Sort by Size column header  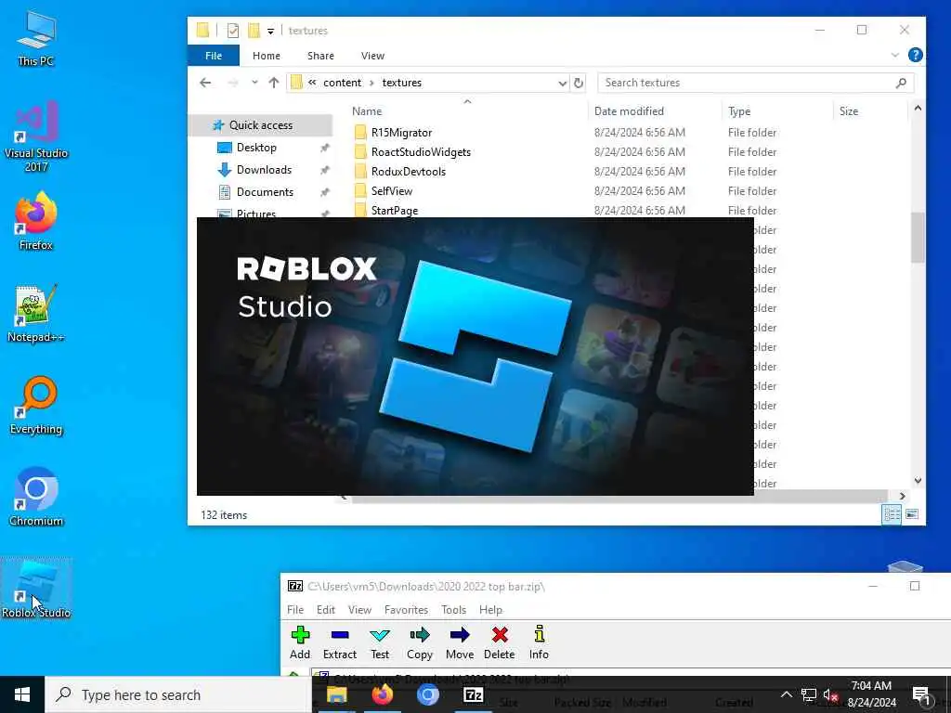click(x=849, y=111)
